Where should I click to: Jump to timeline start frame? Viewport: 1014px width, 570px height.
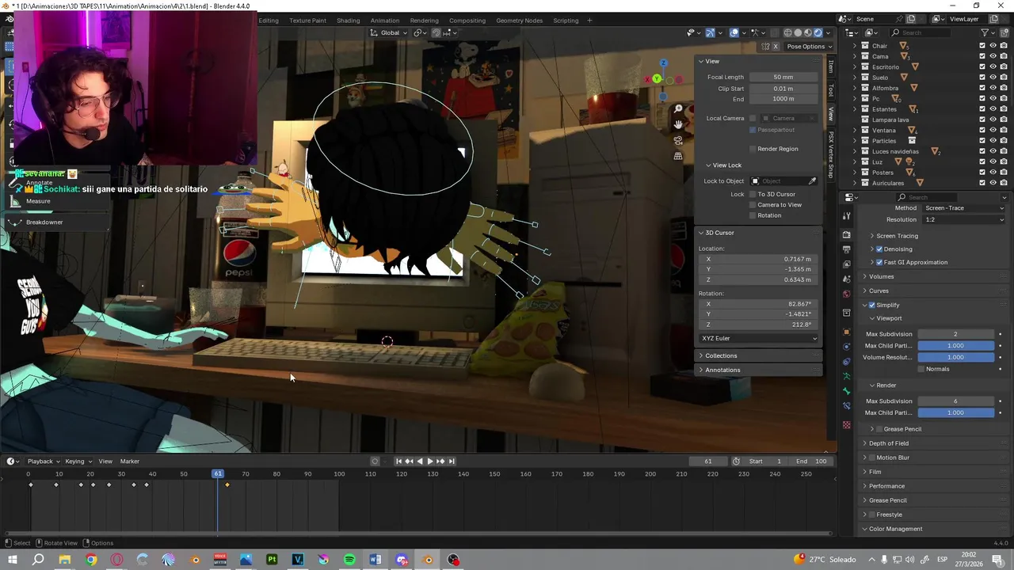click(398, 462)
